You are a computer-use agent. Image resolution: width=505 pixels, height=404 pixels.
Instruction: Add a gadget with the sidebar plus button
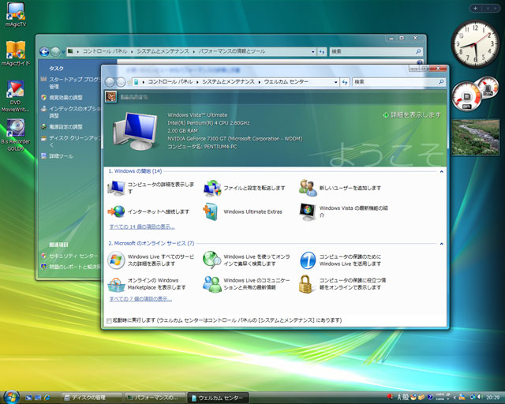tap(475, 9)
